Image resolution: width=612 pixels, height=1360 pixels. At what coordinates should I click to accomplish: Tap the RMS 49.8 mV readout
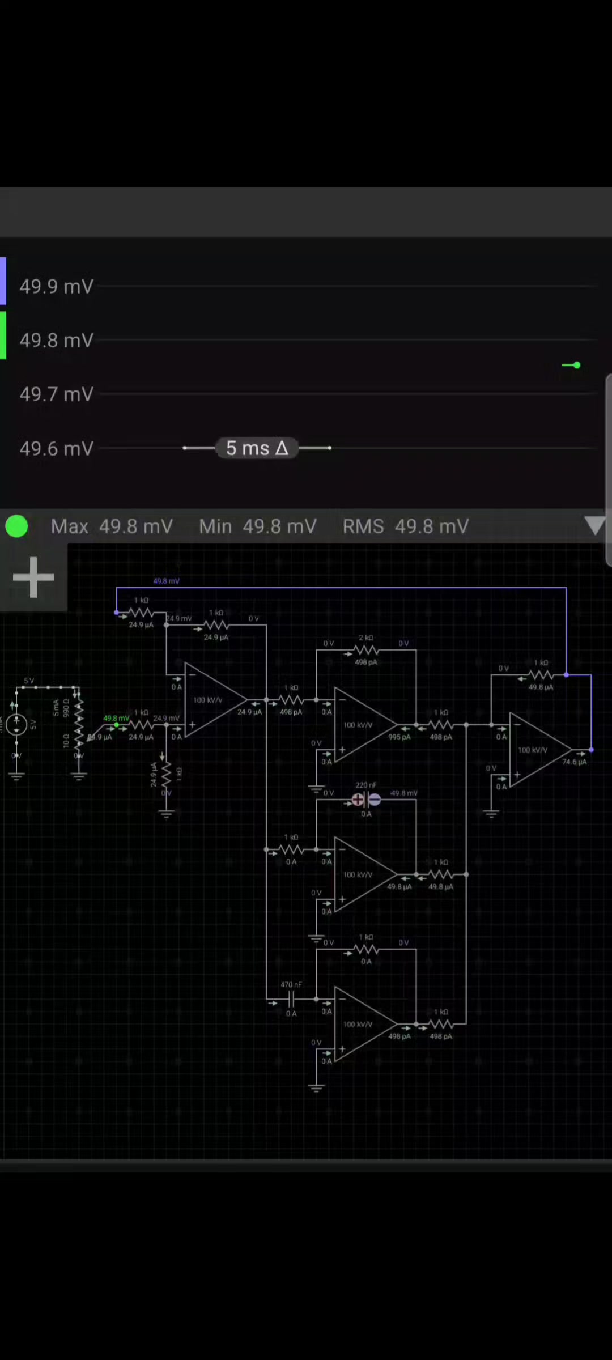[406, 526]
